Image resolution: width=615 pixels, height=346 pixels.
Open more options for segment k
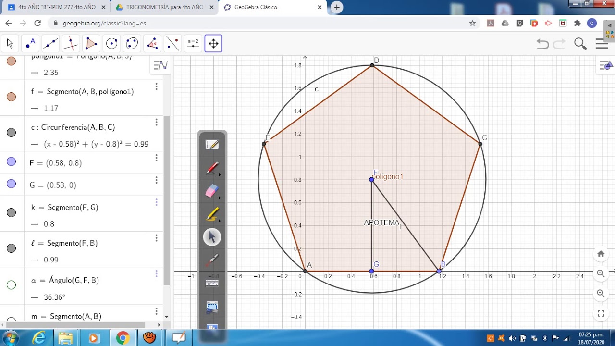[x=156, y=202]
